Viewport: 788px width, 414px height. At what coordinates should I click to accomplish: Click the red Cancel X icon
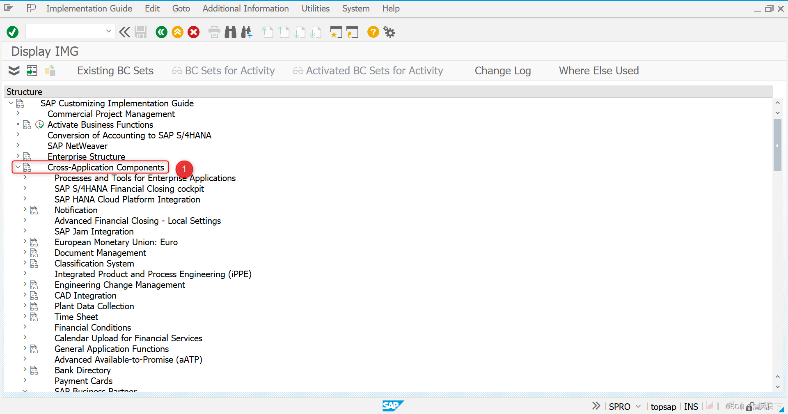(x=194, y=32)
